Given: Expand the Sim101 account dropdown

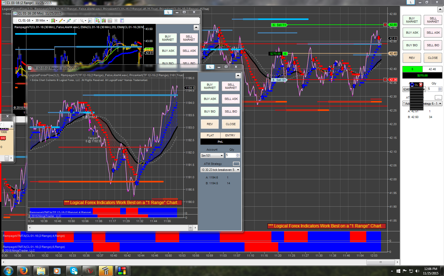Looking at the screenshot, I should click(212, 156).
